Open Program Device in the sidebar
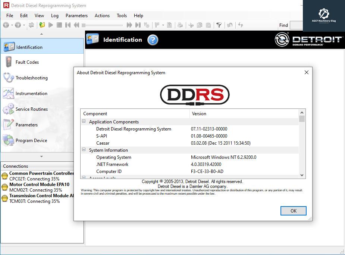 click(31, 141)
